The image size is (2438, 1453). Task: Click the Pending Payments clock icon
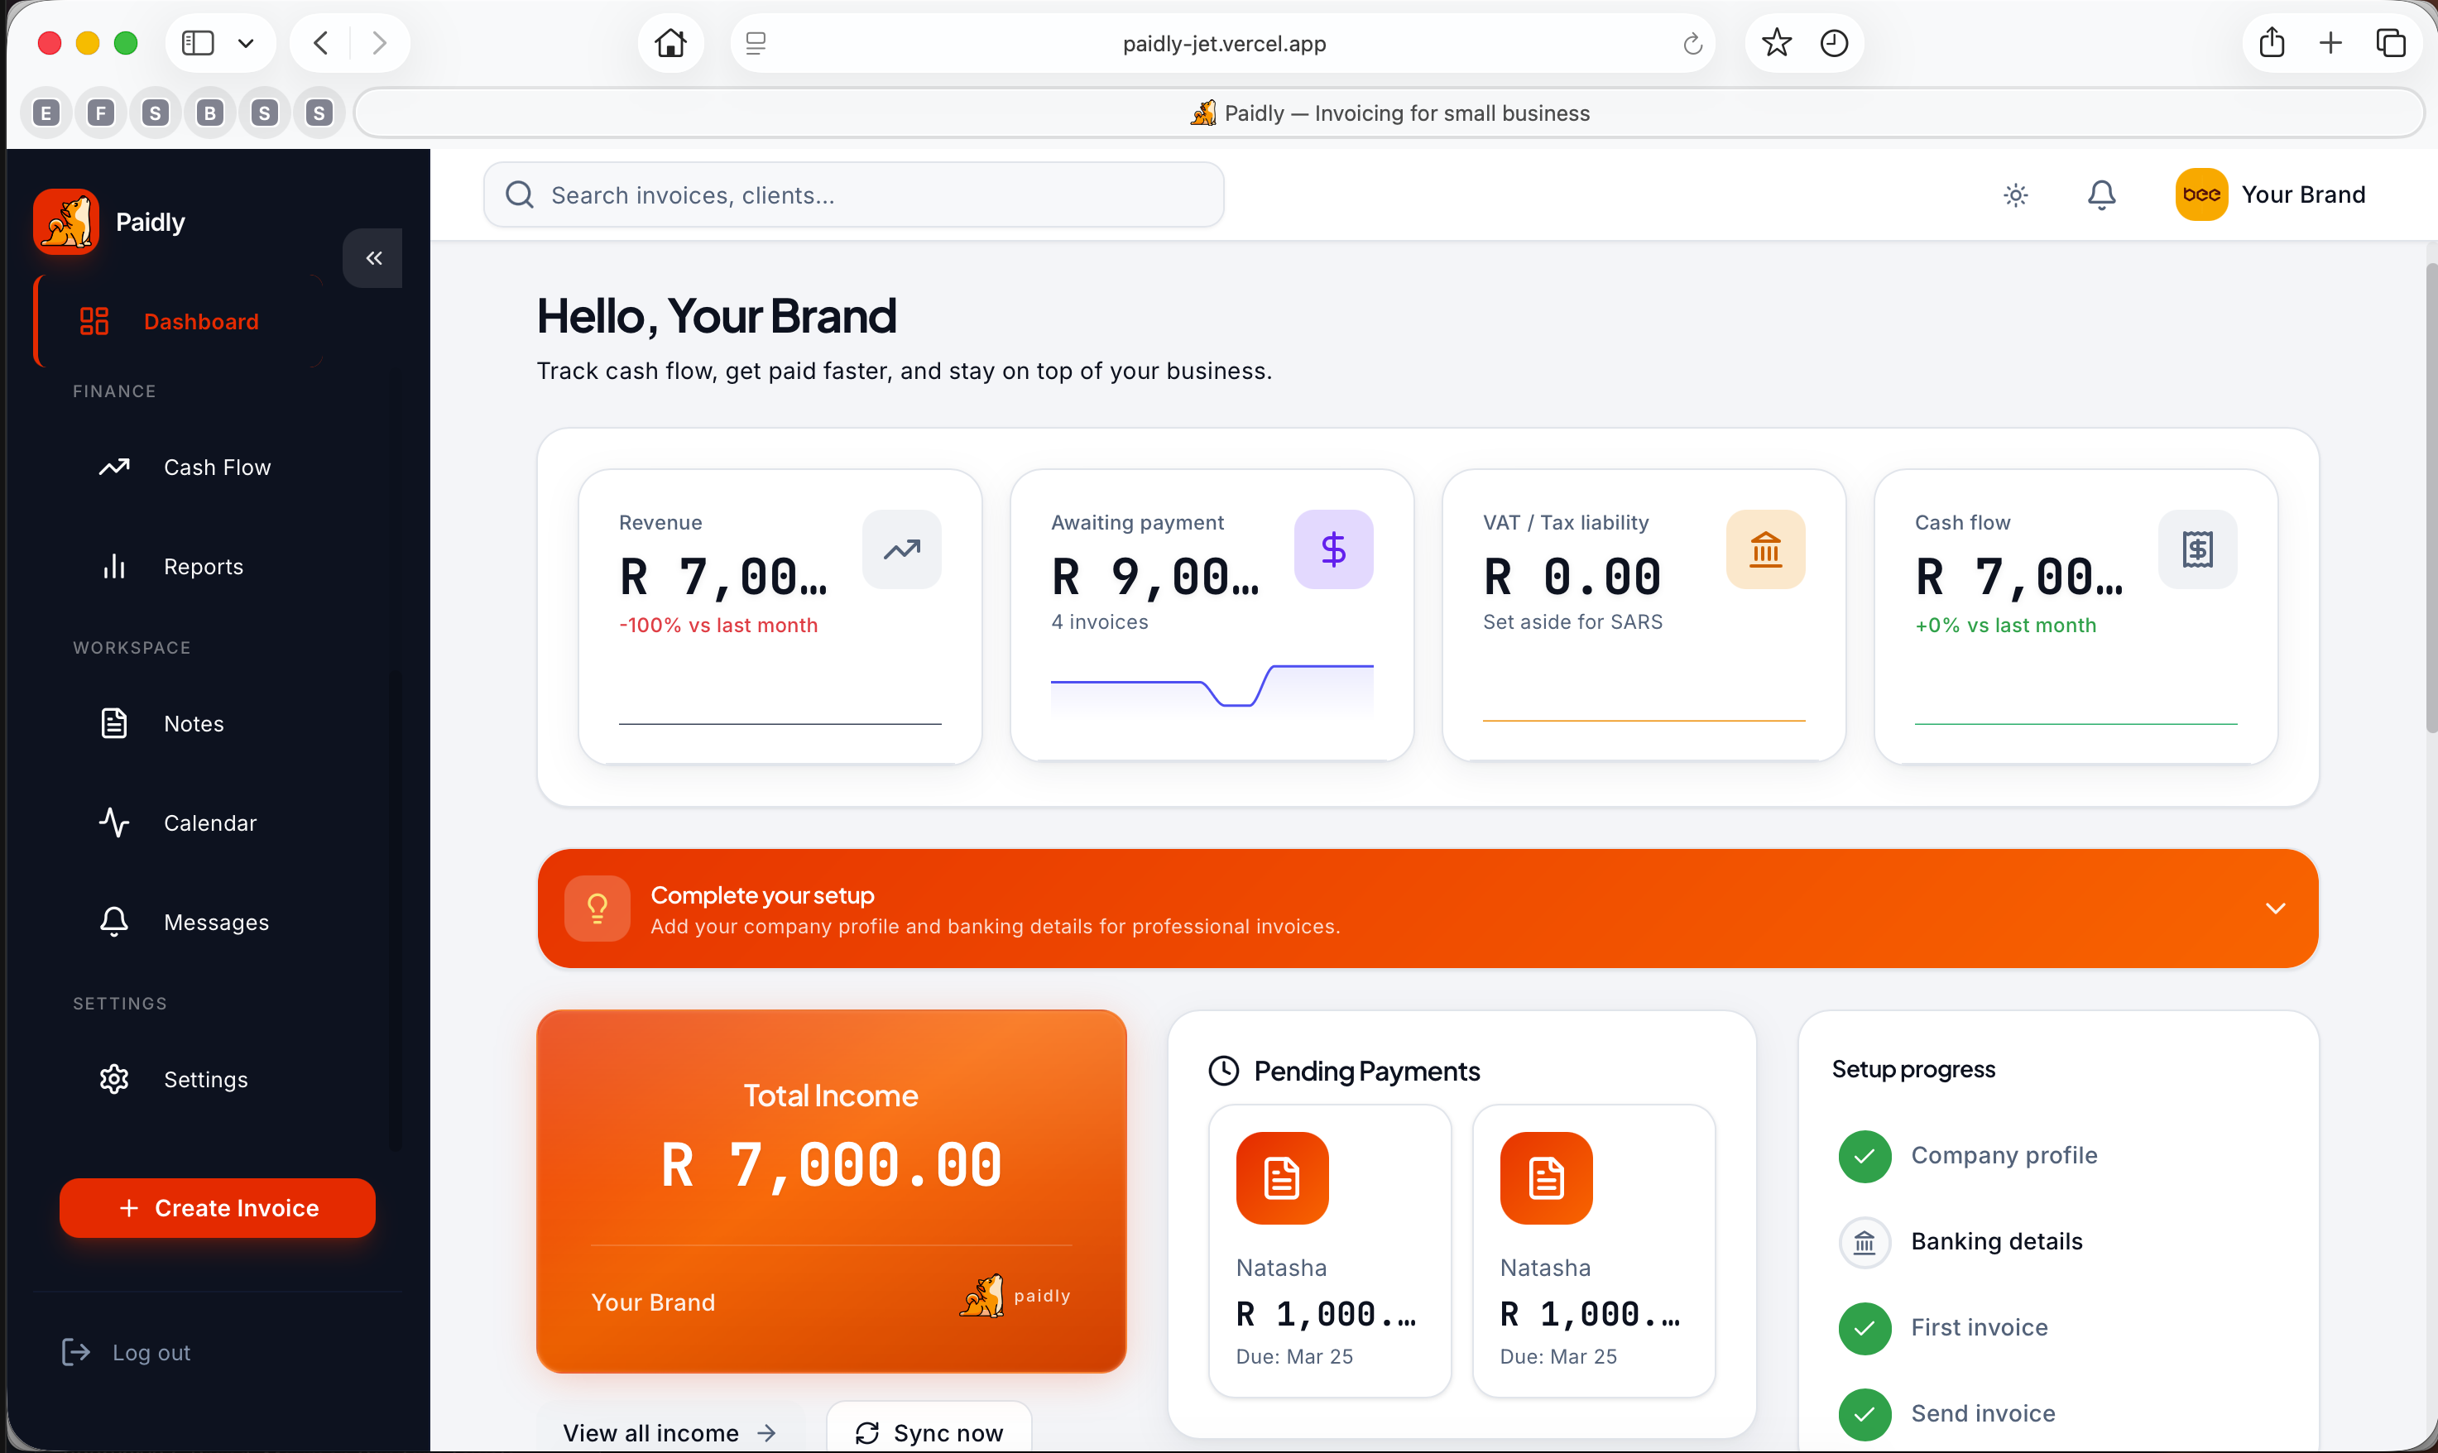tap(1224, 1070)
